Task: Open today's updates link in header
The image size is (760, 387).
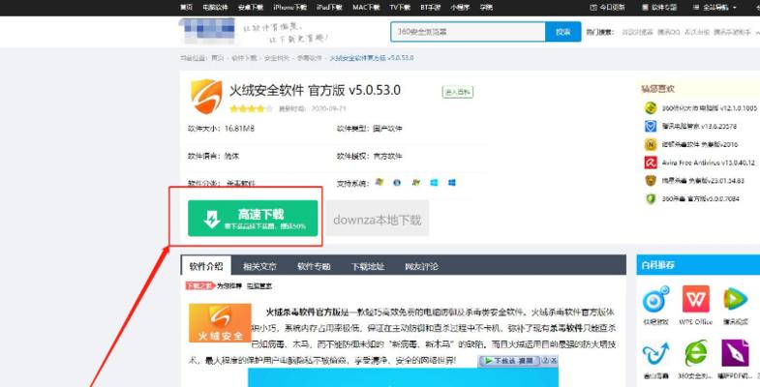Action: pos(608,8)
